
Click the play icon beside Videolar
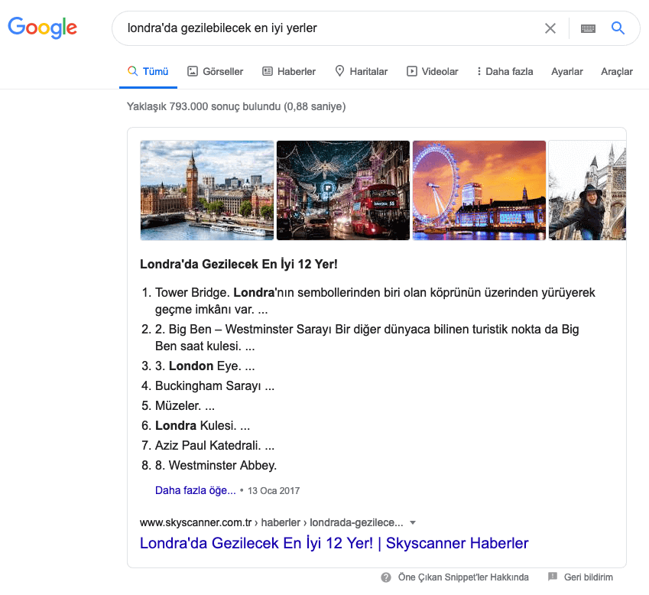pyautogui.click(x=411, y=71)
